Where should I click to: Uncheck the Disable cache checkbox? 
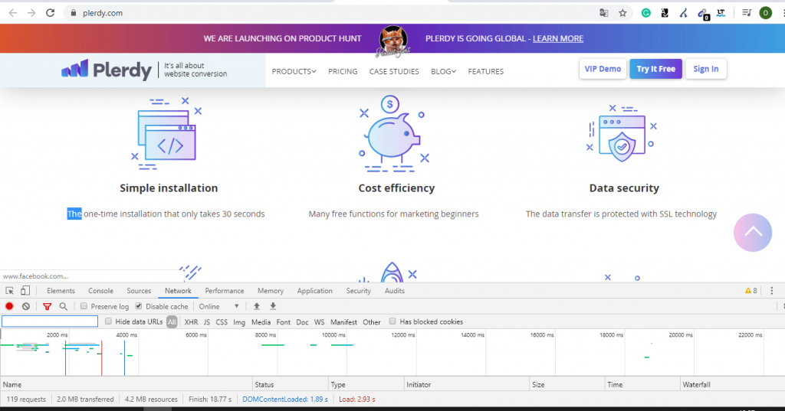(x=139, y=306)
